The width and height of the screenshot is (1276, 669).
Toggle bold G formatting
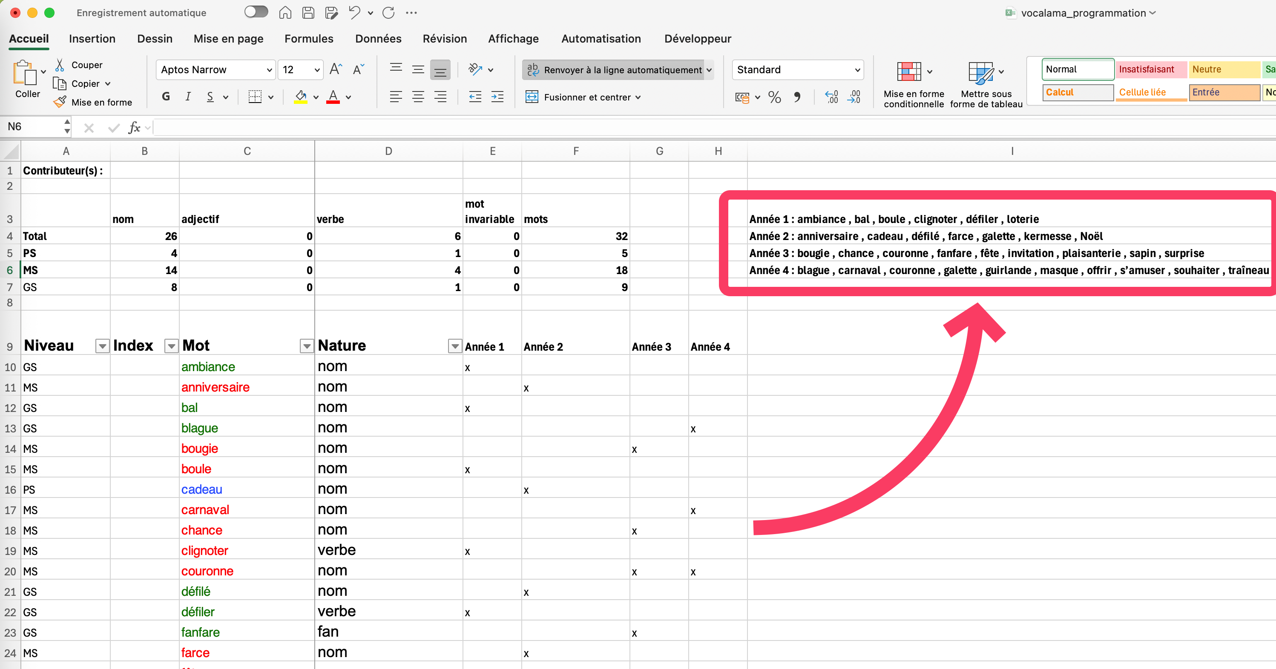click(x=166, y=97)
